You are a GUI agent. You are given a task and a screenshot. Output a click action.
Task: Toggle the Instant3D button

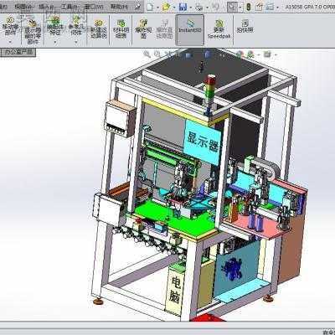coord(190,30)
